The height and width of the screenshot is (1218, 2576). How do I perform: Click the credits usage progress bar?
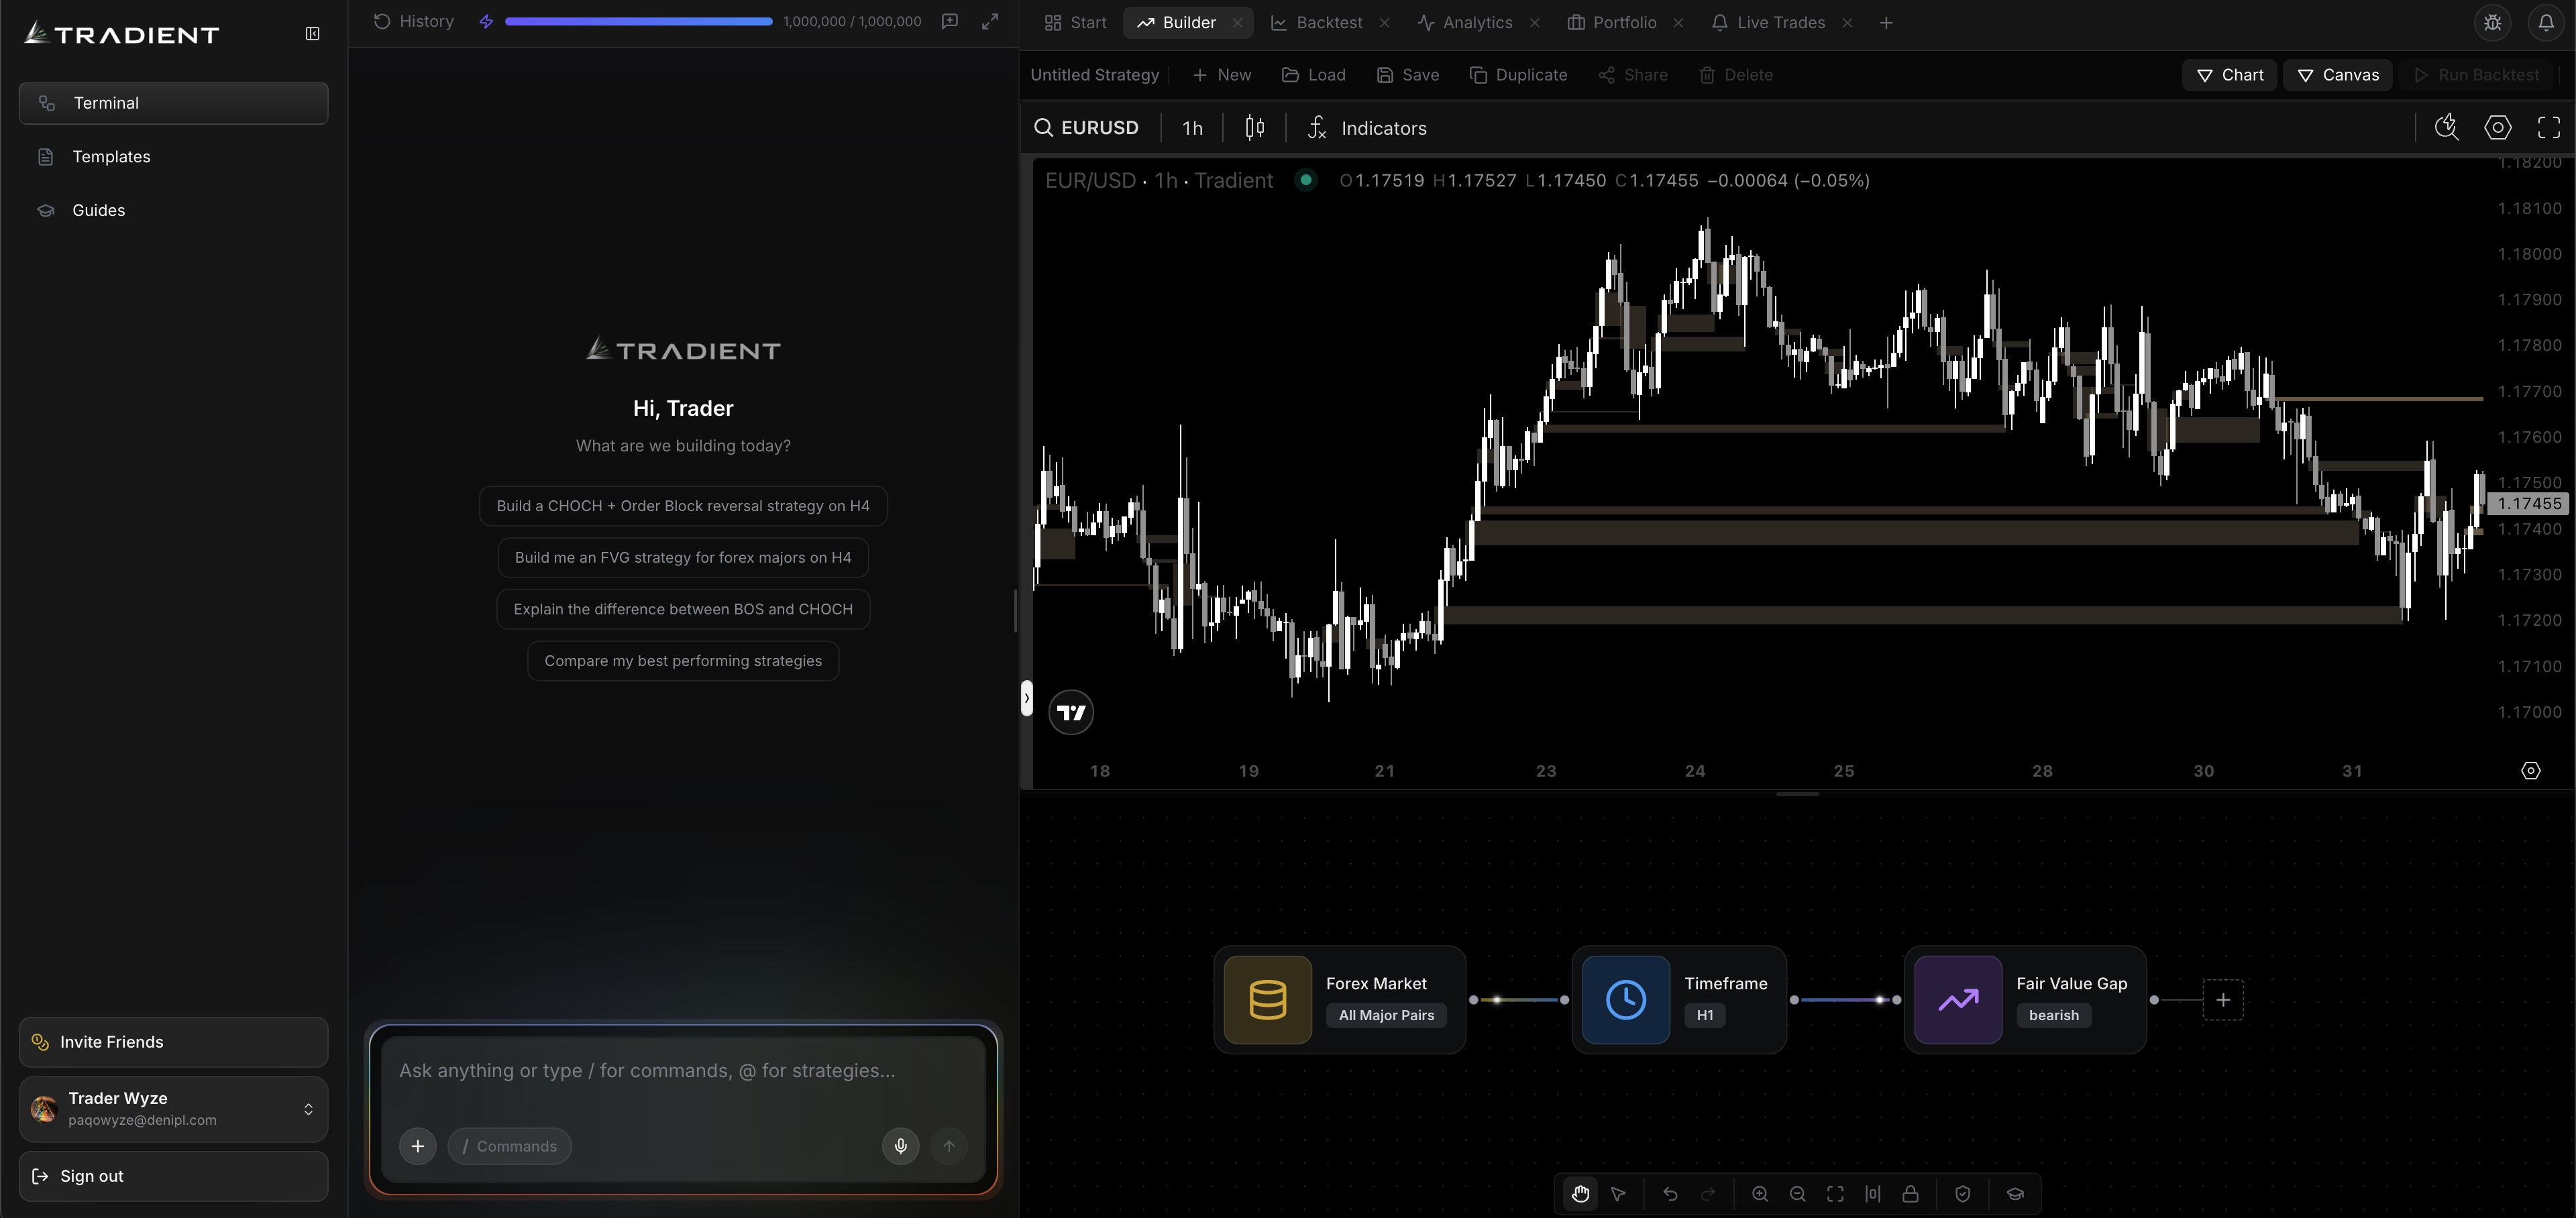click(x=638, y=21)
